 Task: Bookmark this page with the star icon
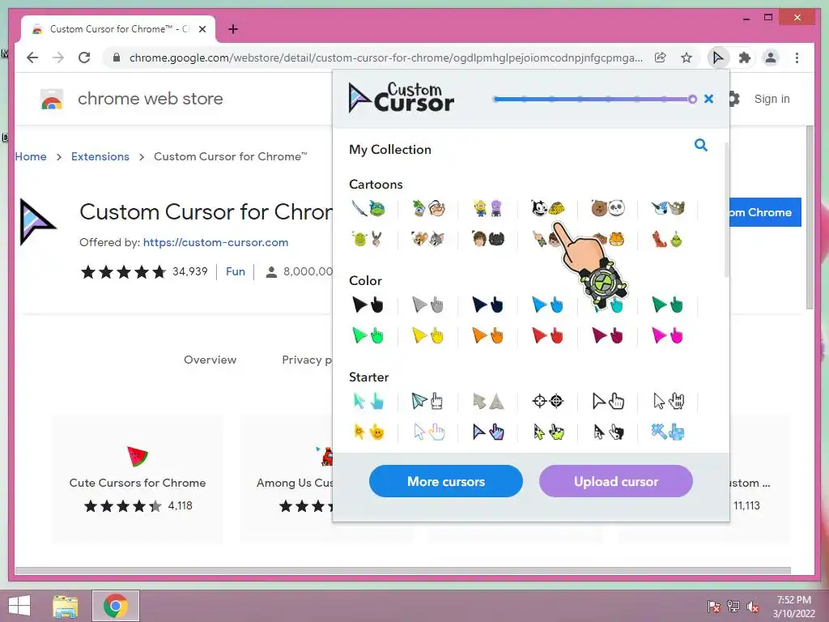pyautogui.click(x=687, y=58)
